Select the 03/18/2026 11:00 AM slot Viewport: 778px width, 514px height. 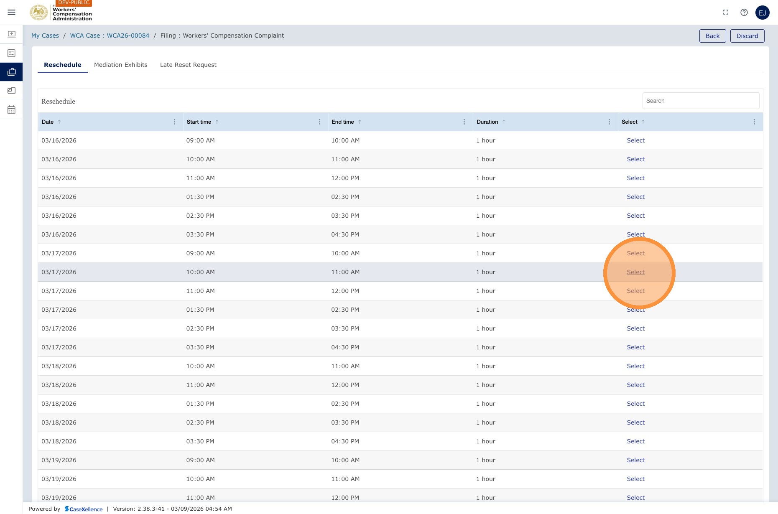636,385
